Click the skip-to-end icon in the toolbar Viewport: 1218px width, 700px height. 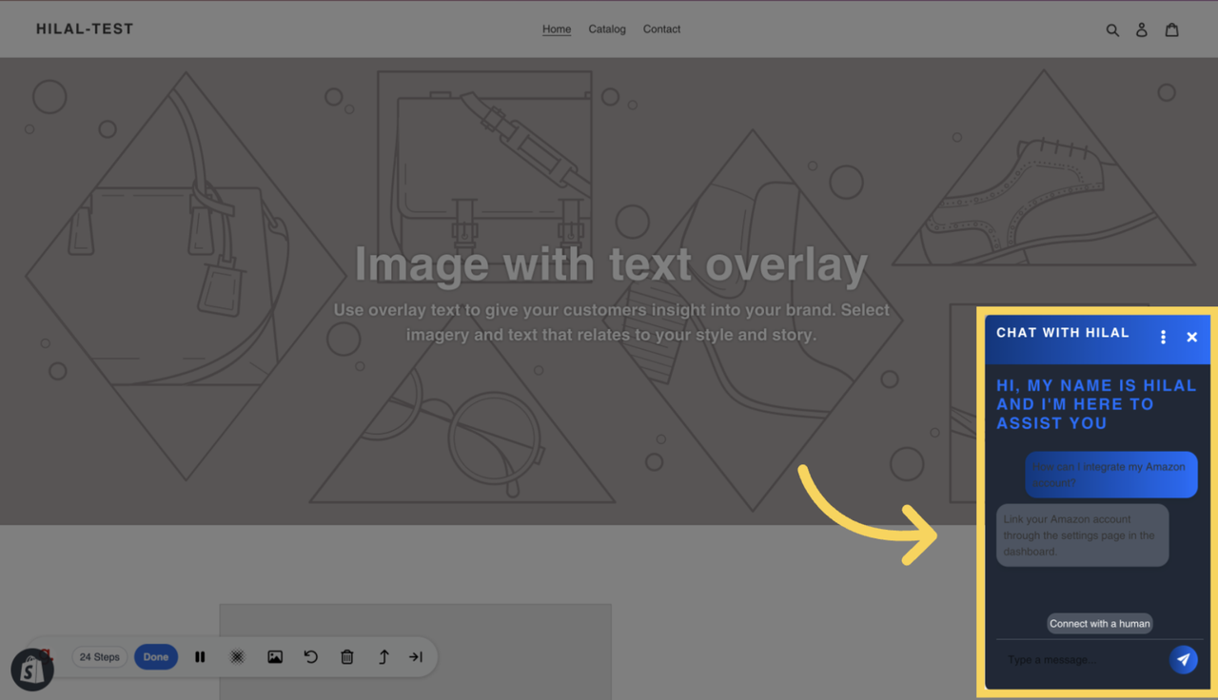[x=416, y=656]
